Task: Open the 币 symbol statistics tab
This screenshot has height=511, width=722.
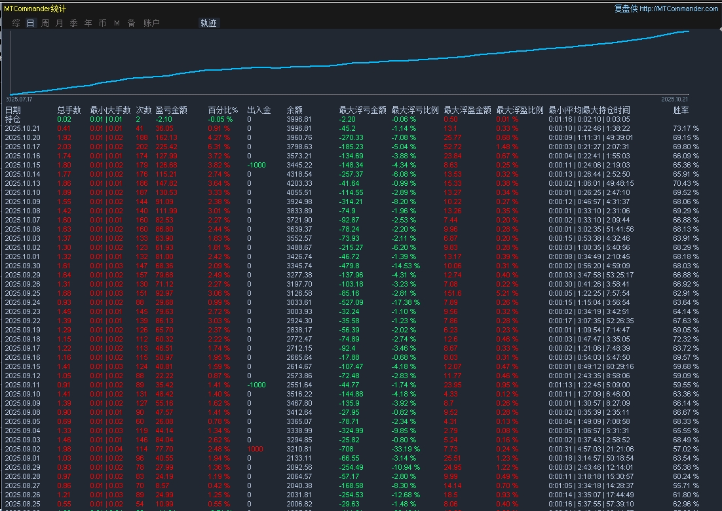Action: tap(102, 23)
